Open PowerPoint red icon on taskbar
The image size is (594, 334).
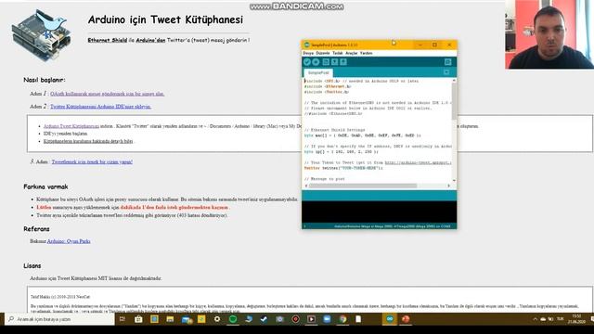tap(406, 319)
